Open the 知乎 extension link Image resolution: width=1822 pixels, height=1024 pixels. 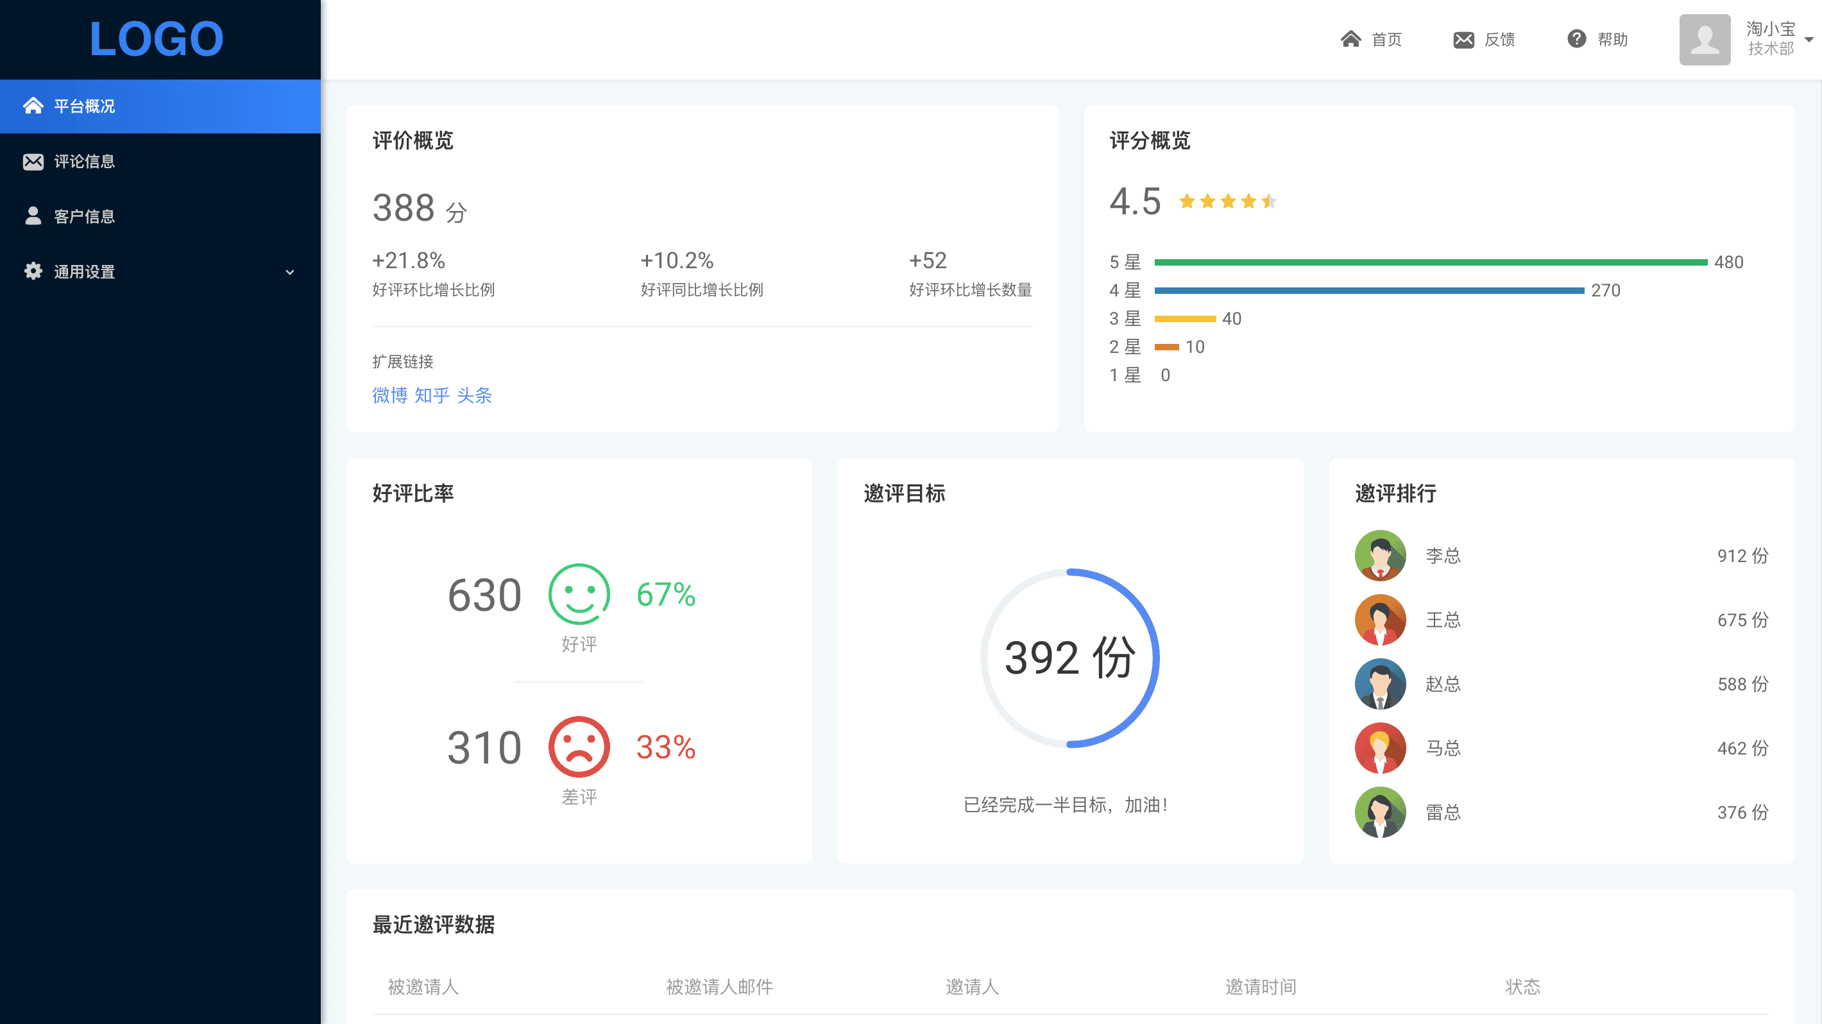[x=432, y=395]
